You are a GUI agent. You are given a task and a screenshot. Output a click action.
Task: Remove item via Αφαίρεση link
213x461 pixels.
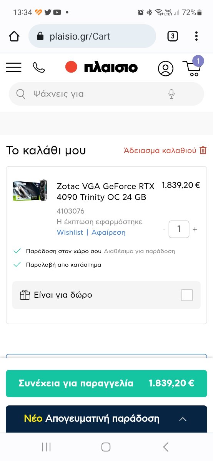pos(108,232)
